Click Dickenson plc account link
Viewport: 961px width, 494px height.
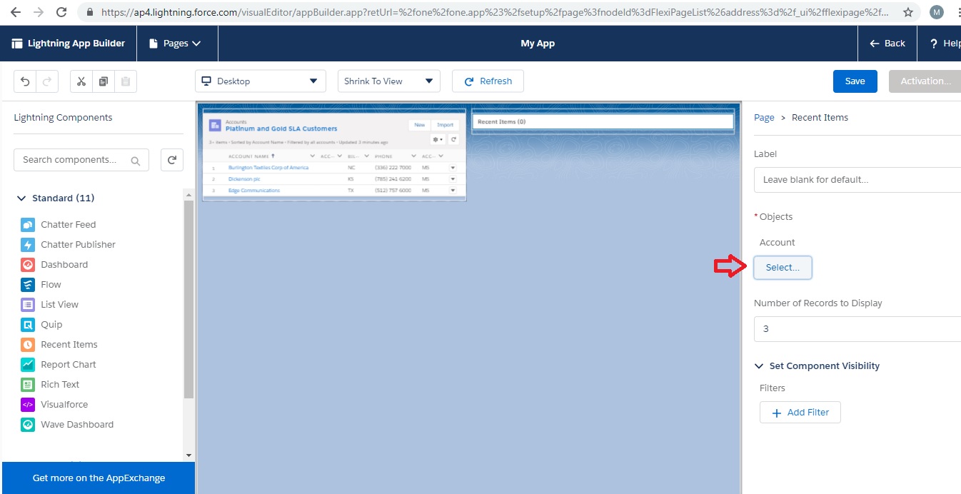[245, 179]
